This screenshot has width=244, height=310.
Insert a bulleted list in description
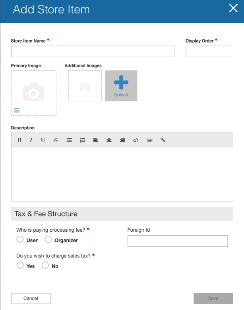pyautogui.click(x=69, y=140)
